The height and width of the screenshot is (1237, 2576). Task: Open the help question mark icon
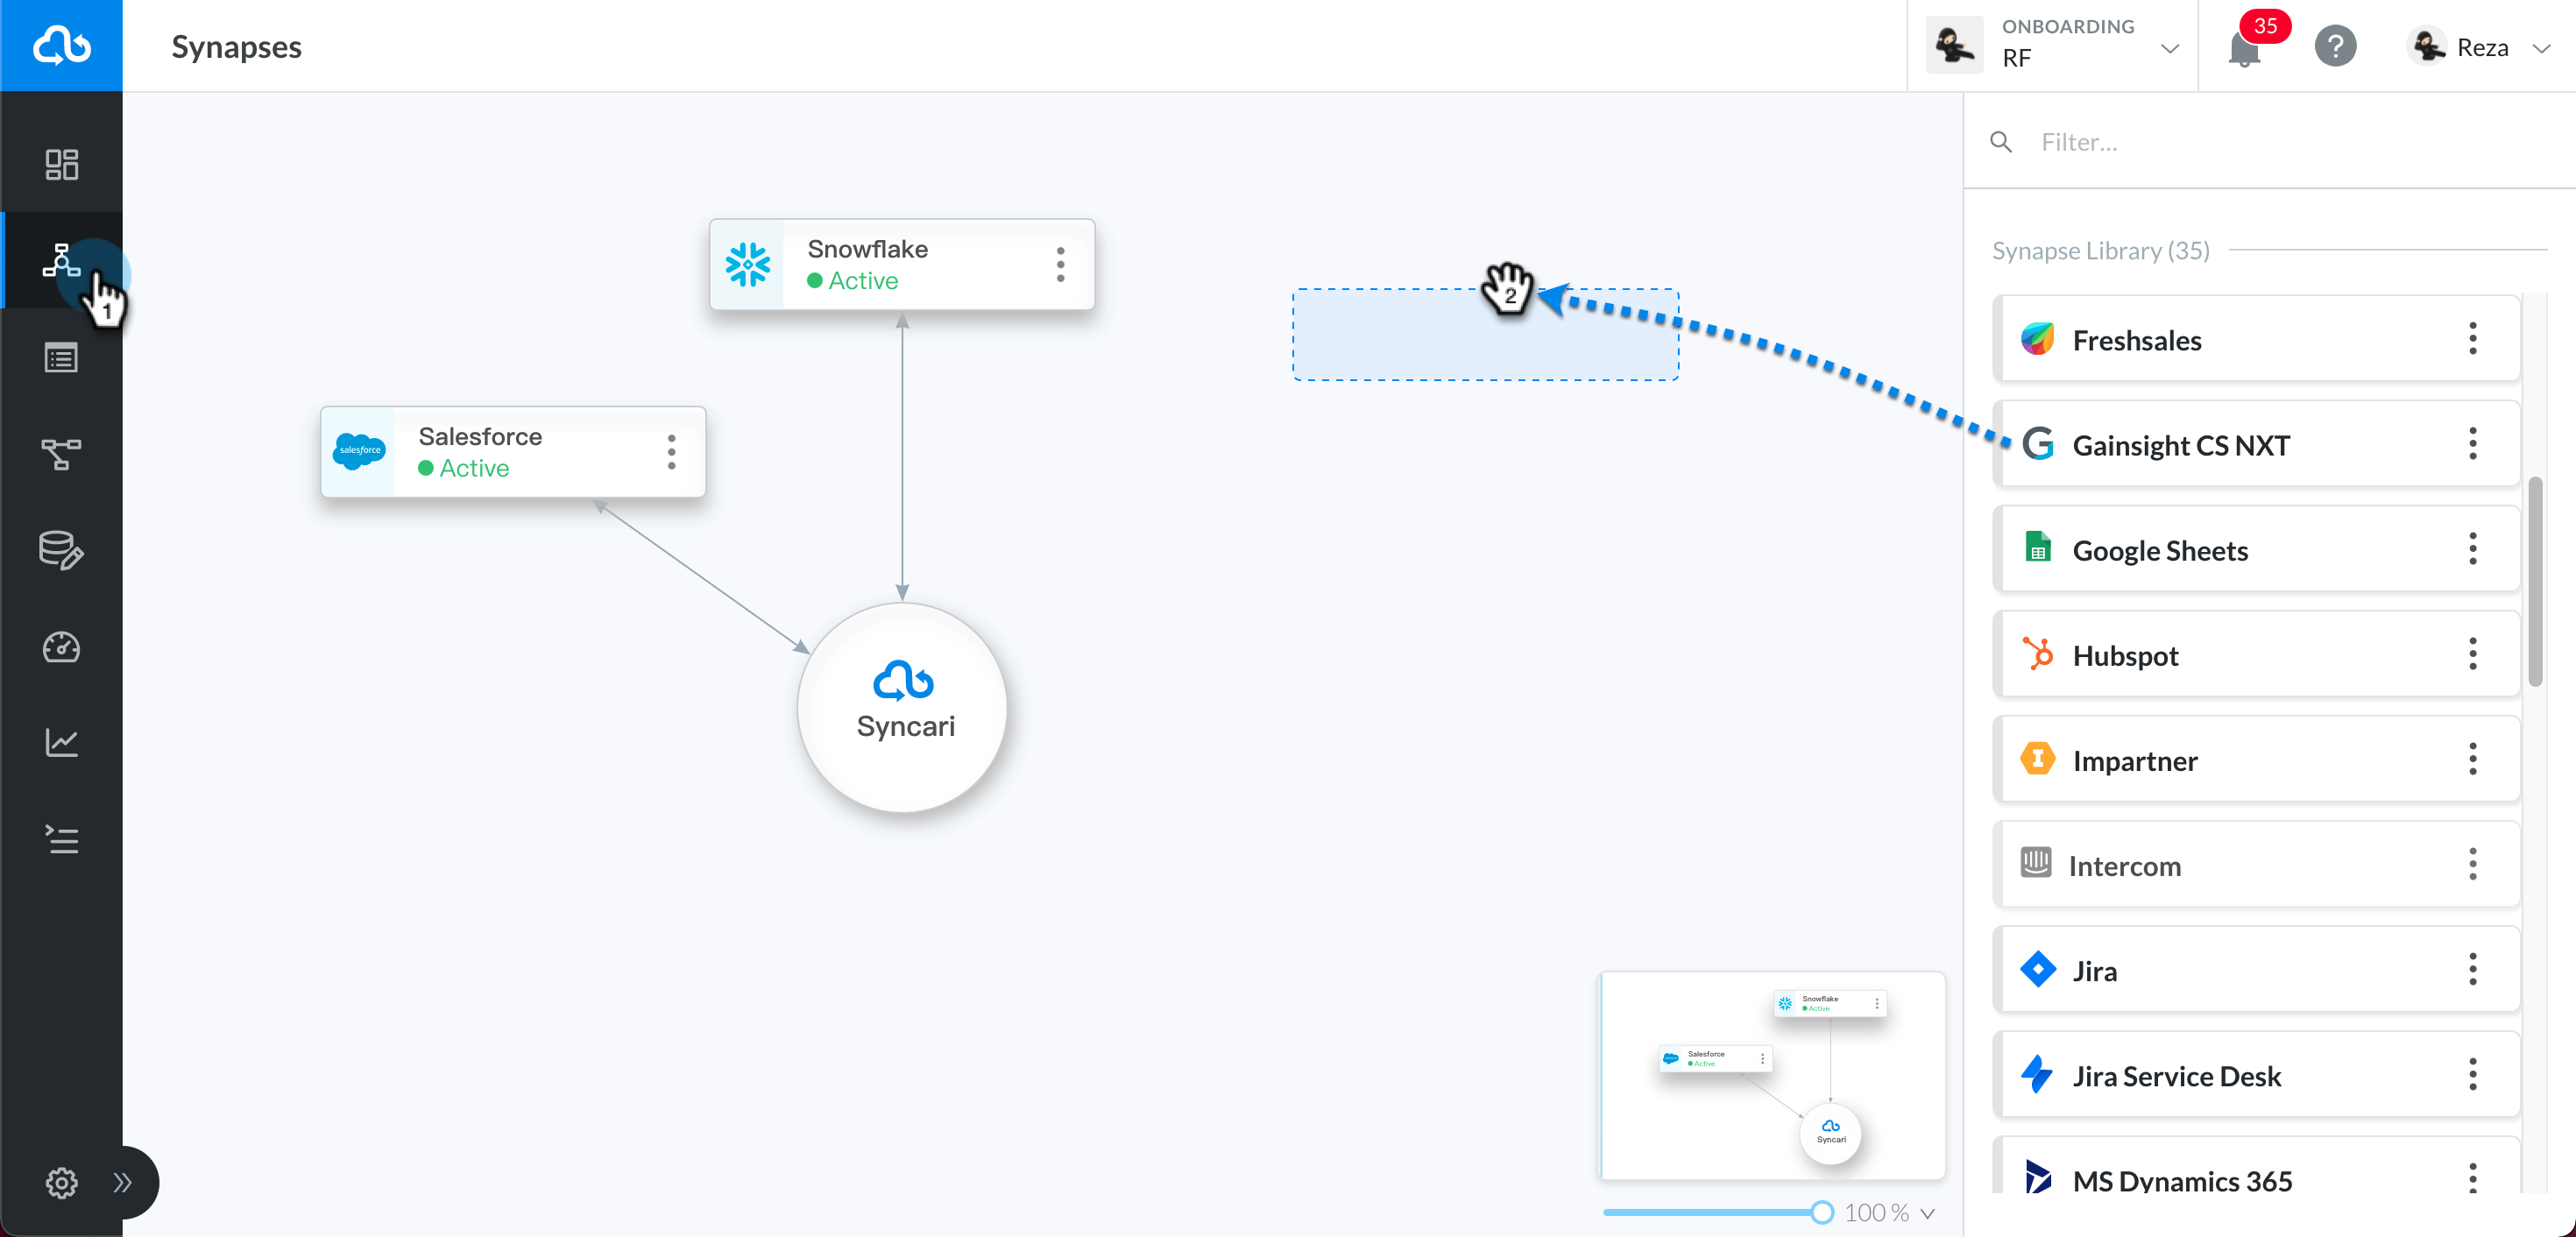tap(2335, 47)
